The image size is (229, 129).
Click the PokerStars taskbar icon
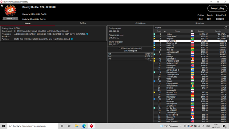[91, 126]
